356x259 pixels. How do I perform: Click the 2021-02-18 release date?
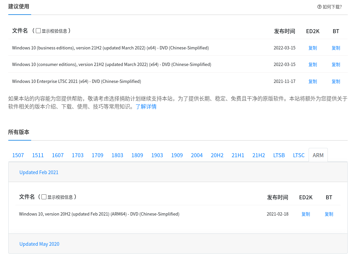pos(277,214)
